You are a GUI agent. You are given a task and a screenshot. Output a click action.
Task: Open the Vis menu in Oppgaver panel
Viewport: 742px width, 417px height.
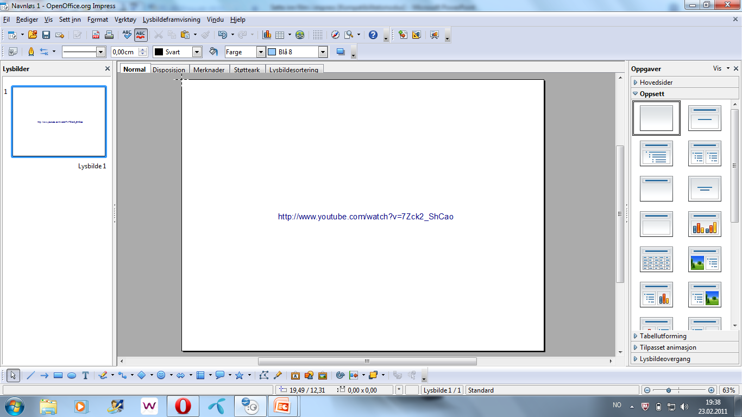(721, 68)
